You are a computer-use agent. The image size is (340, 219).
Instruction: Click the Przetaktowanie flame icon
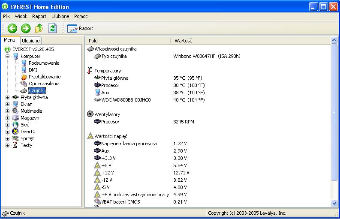[24, 77]
